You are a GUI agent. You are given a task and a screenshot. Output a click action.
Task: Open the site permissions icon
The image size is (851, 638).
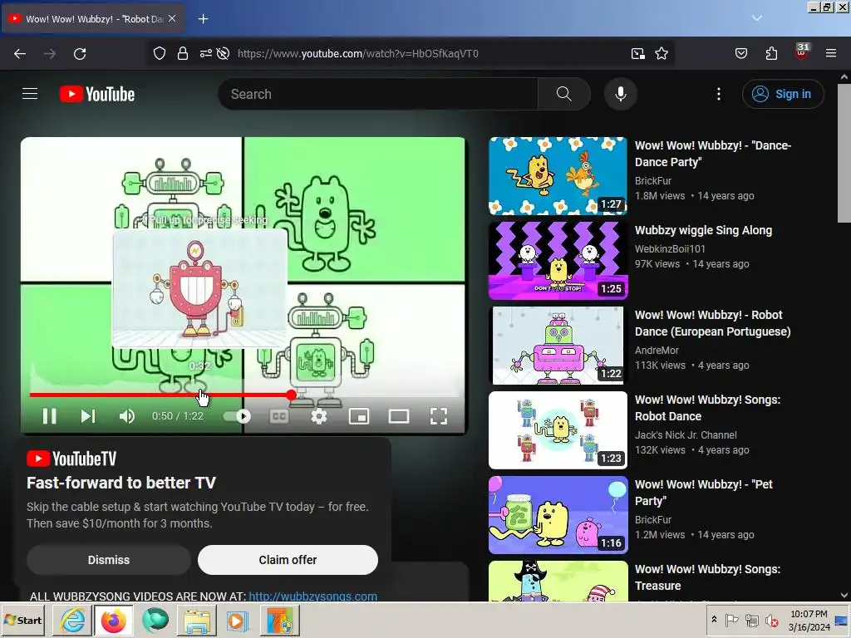(206, 53)
